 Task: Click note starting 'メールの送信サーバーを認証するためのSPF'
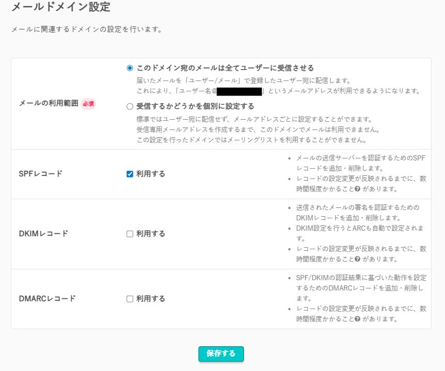pyautogui.click(x=361, y=163)
